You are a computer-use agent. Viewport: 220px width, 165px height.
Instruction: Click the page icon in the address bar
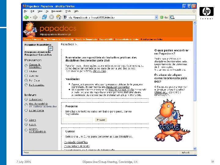point(65,17)
